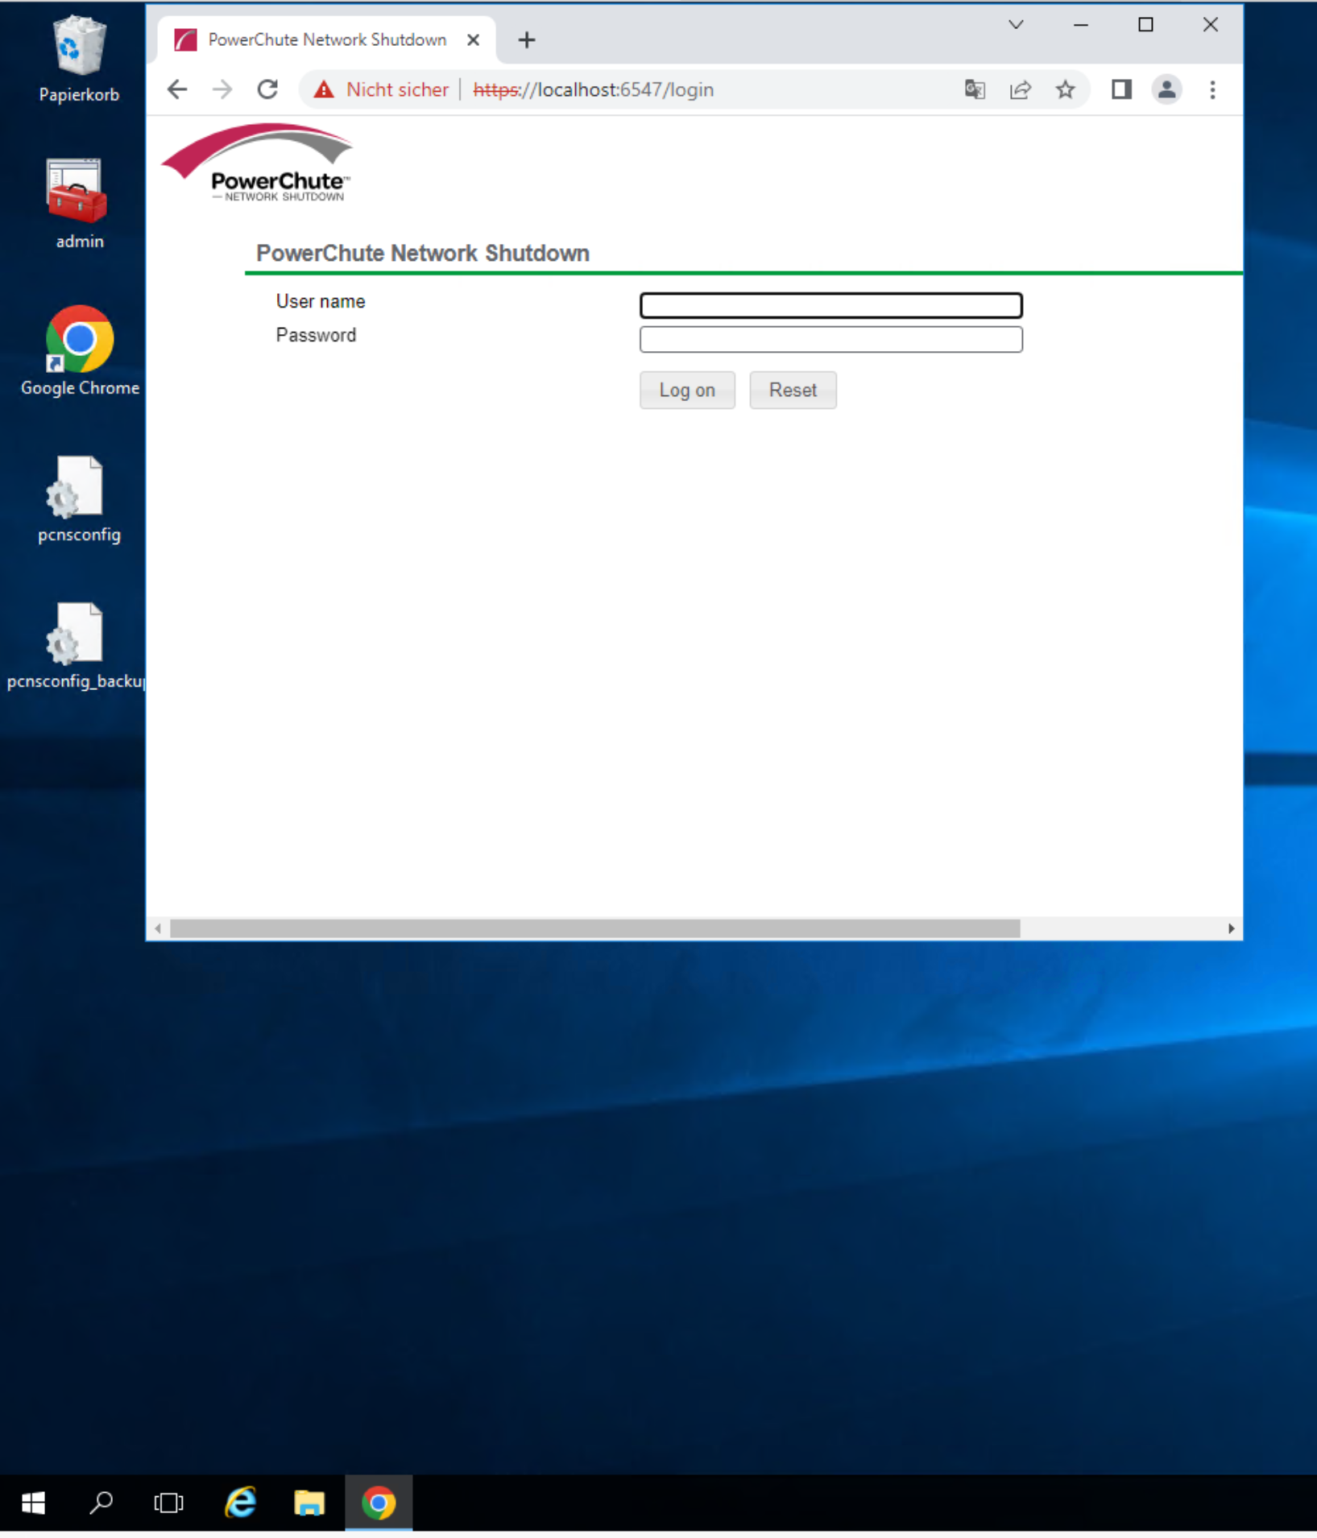1317x1538 pixels.
Task: Click the browser reload page icon
Action: point(267,89)
